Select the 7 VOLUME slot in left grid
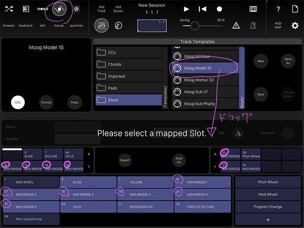The width and height of the screenshot is (304, 228). (x=53, y=154)
